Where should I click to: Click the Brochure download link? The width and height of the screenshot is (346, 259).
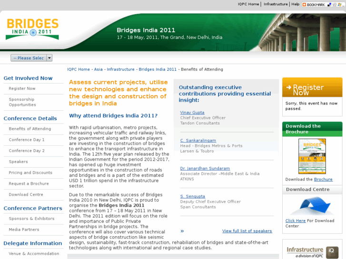323,180
